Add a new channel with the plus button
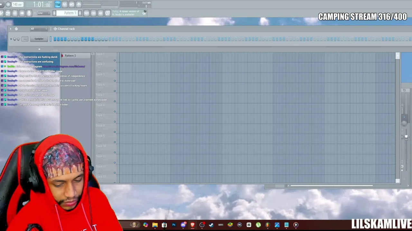Image resolution: width=412 pixels, height=231 pixels. [39, 49]
